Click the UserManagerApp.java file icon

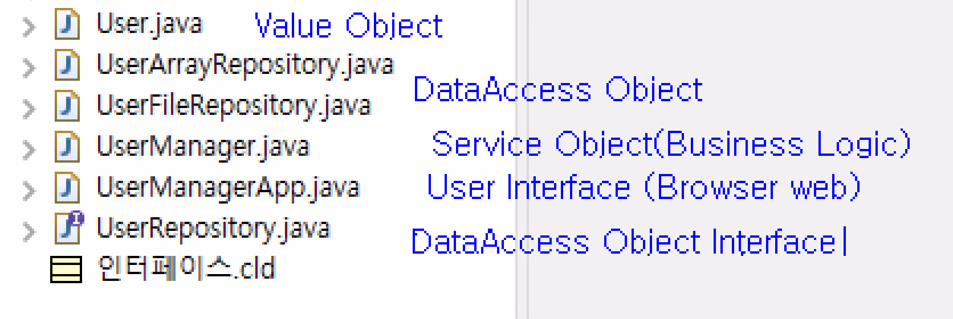[x=67, y=189]
